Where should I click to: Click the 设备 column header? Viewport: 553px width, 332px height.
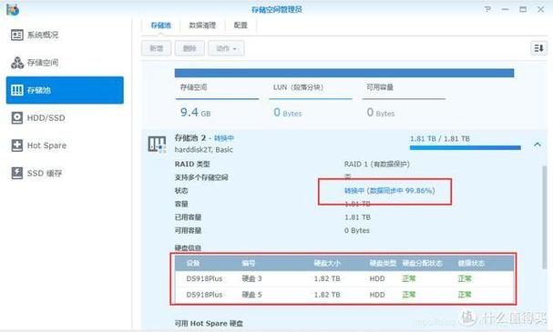pyautogui.click(x=193, y=263)
